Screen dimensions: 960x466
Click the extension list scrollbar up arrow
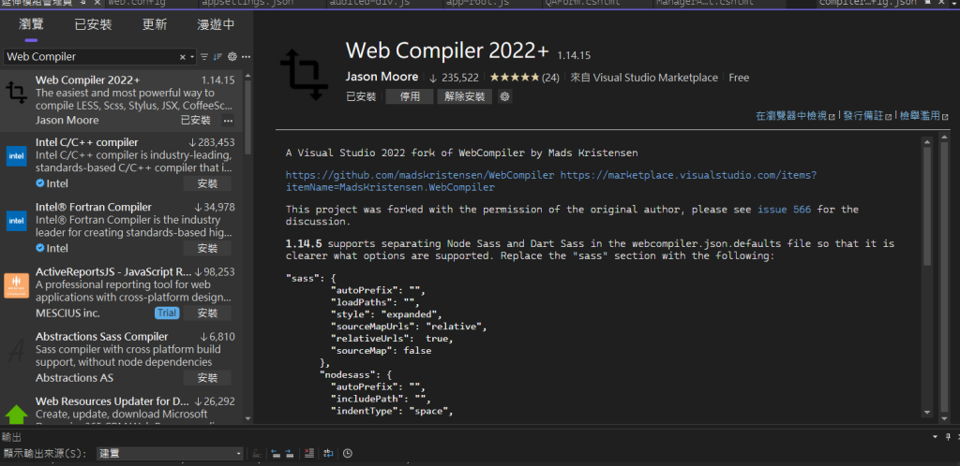tap(247, 77)
